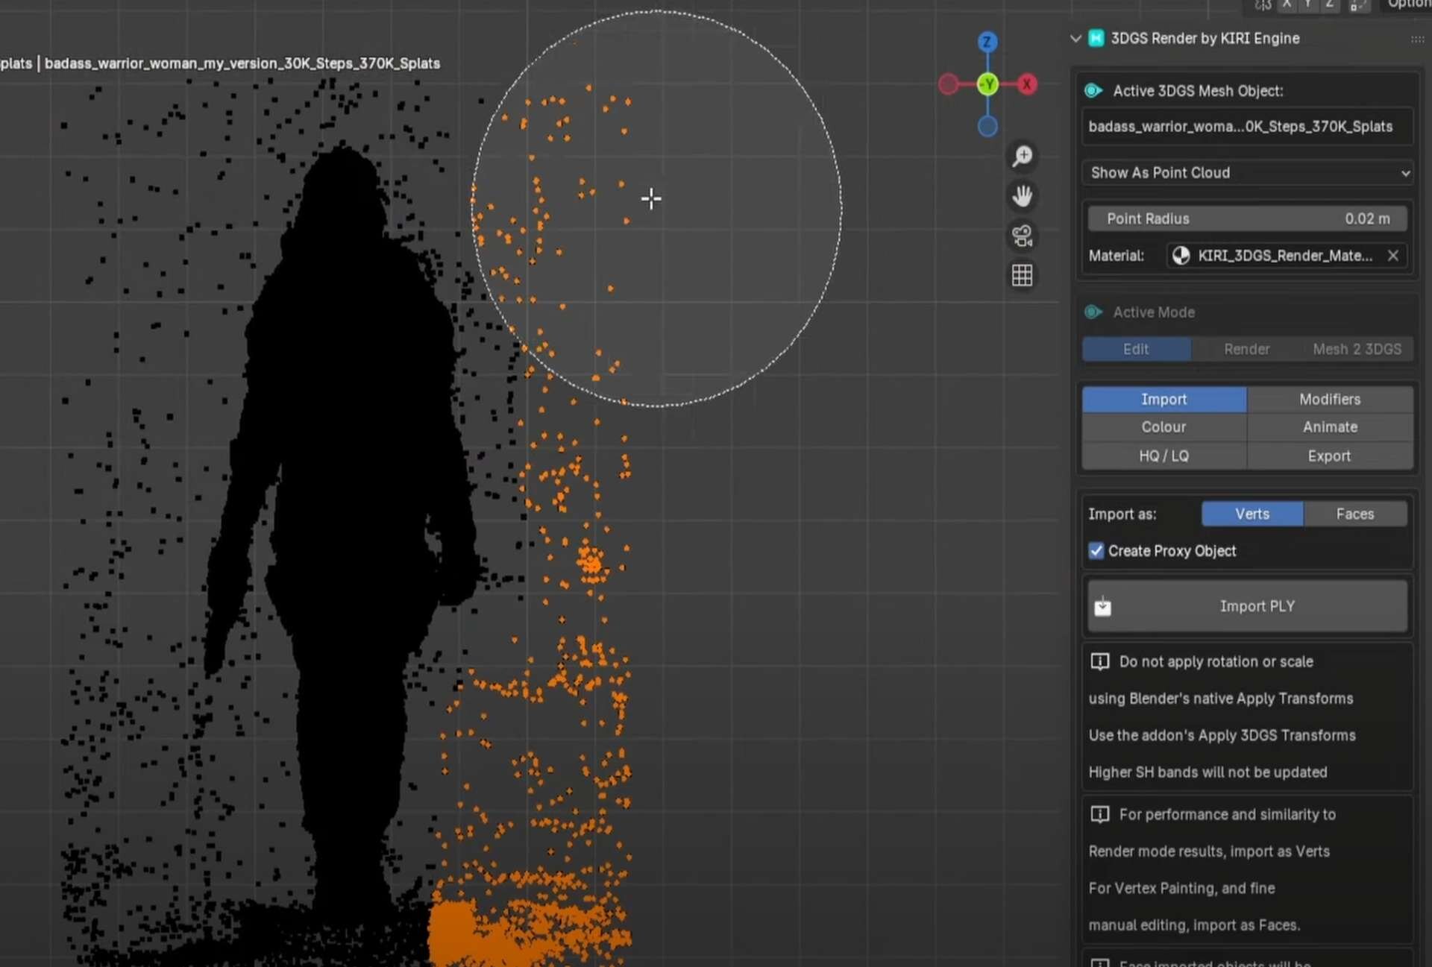This screenshot has height=967, width=1432.
Task: Click the zoom magnifier viewport icon
Action: 1022,156
